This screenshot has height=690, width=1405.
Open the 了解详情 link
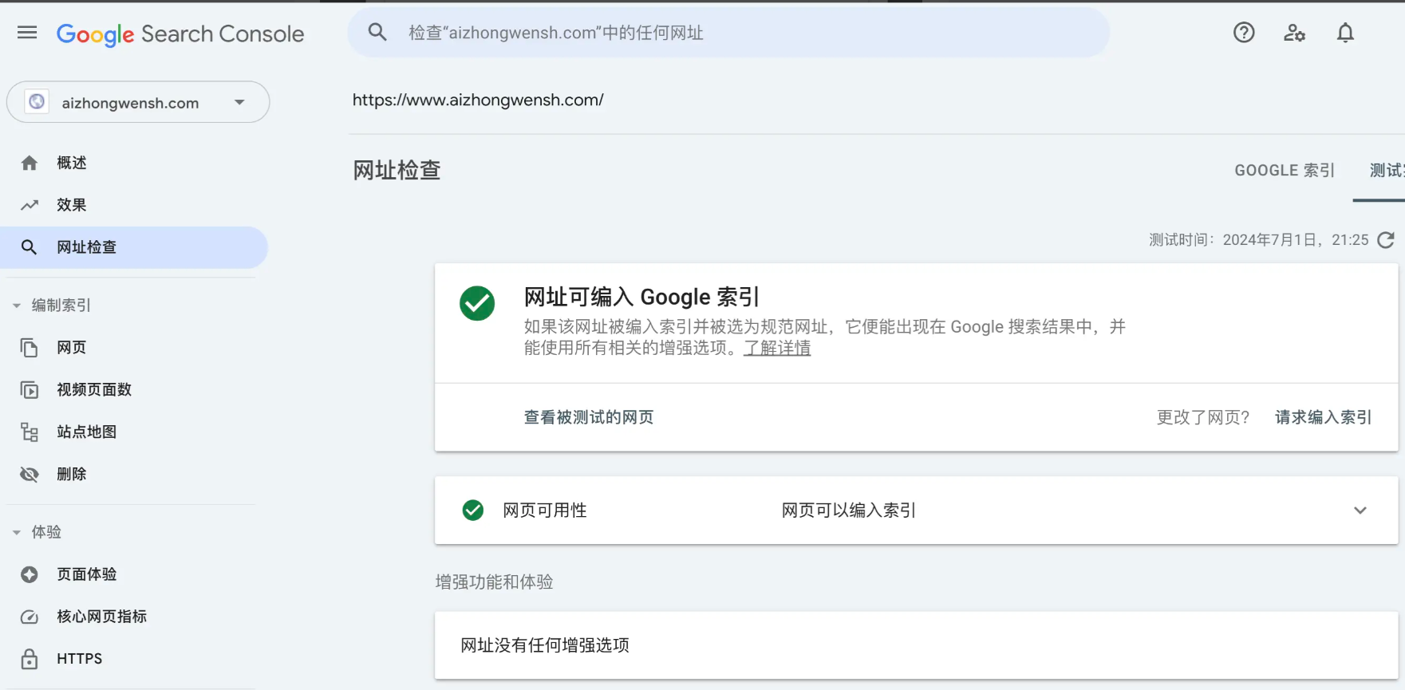click(777, 349)
